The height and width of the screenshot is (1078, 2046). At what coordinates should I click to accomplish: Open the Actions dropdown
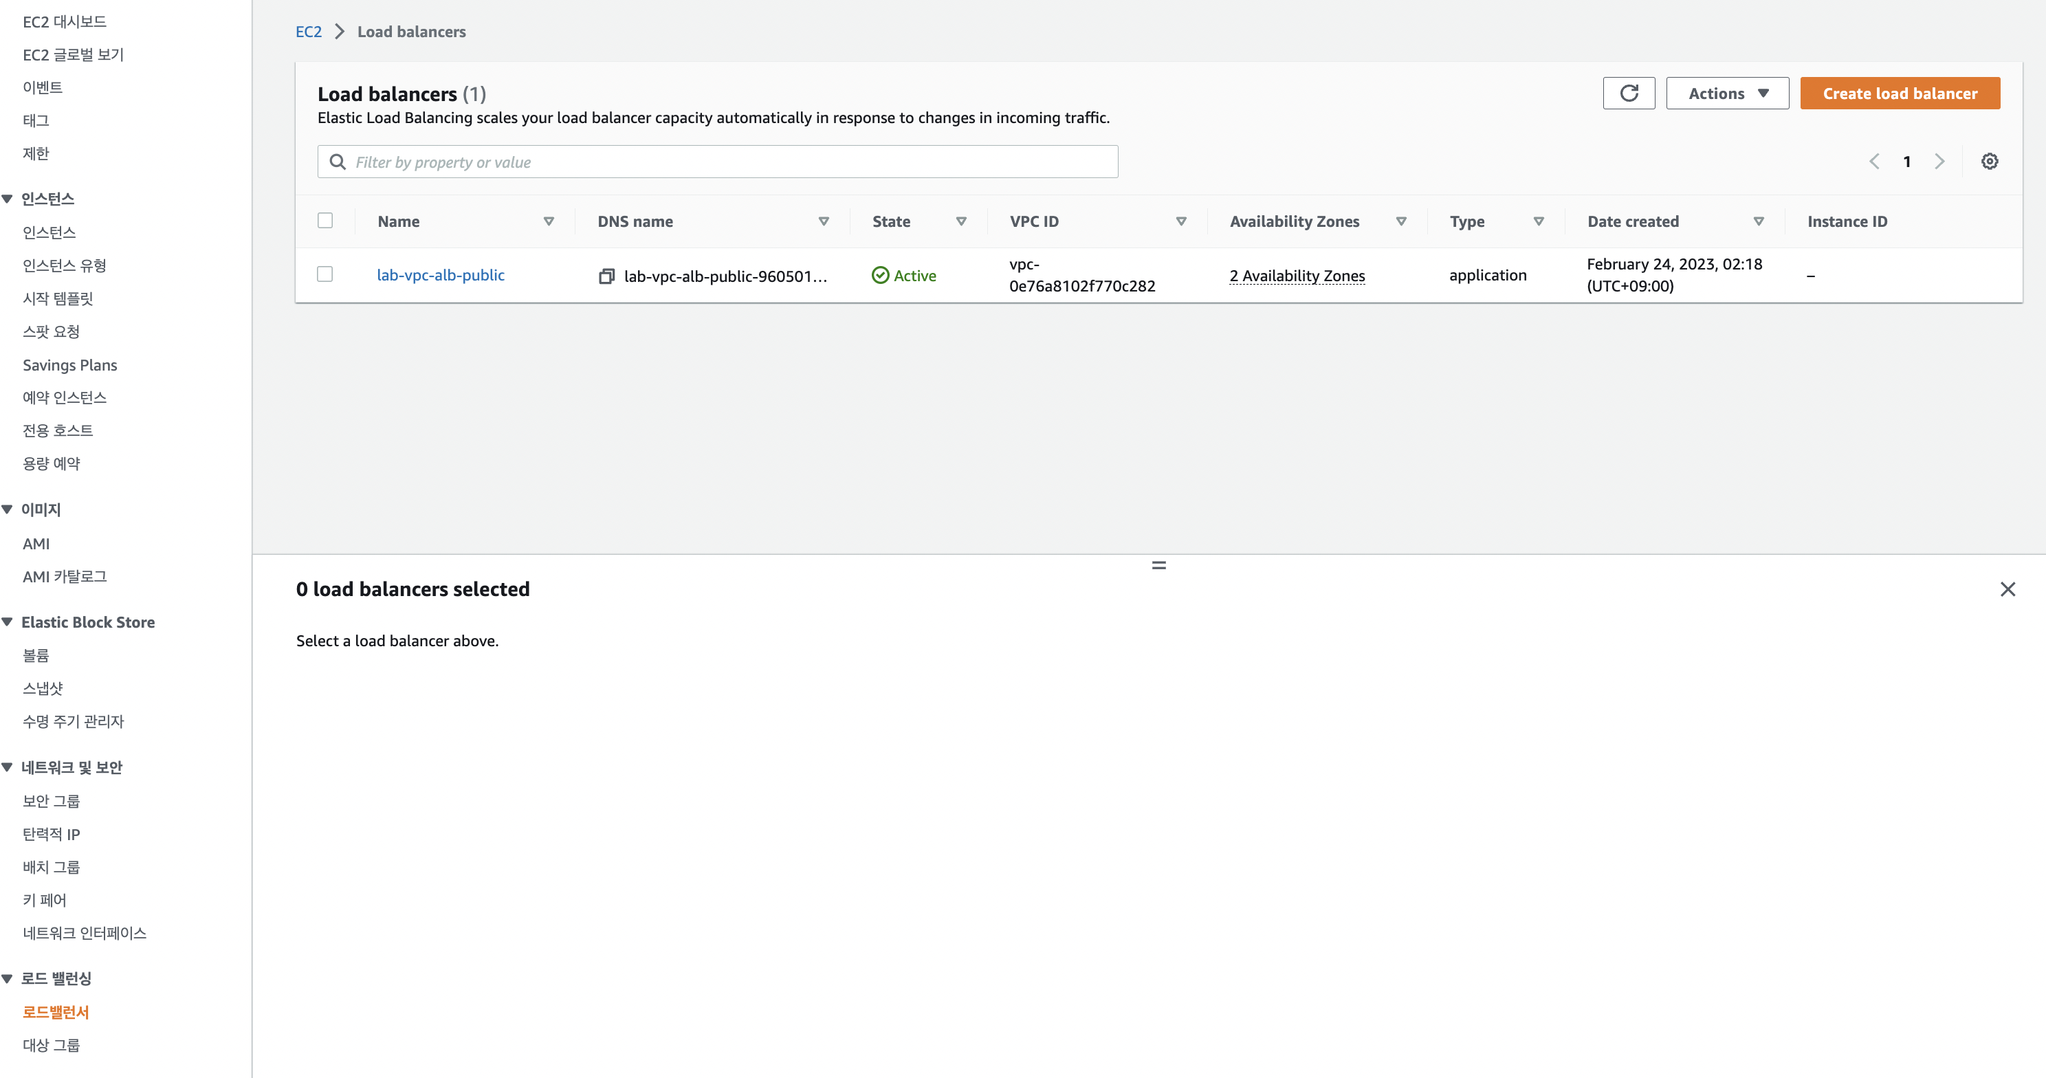click(1727, 93)
